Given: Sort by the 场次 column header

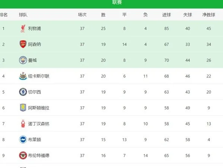Looking at the screenshot, I should pos(82,15).
